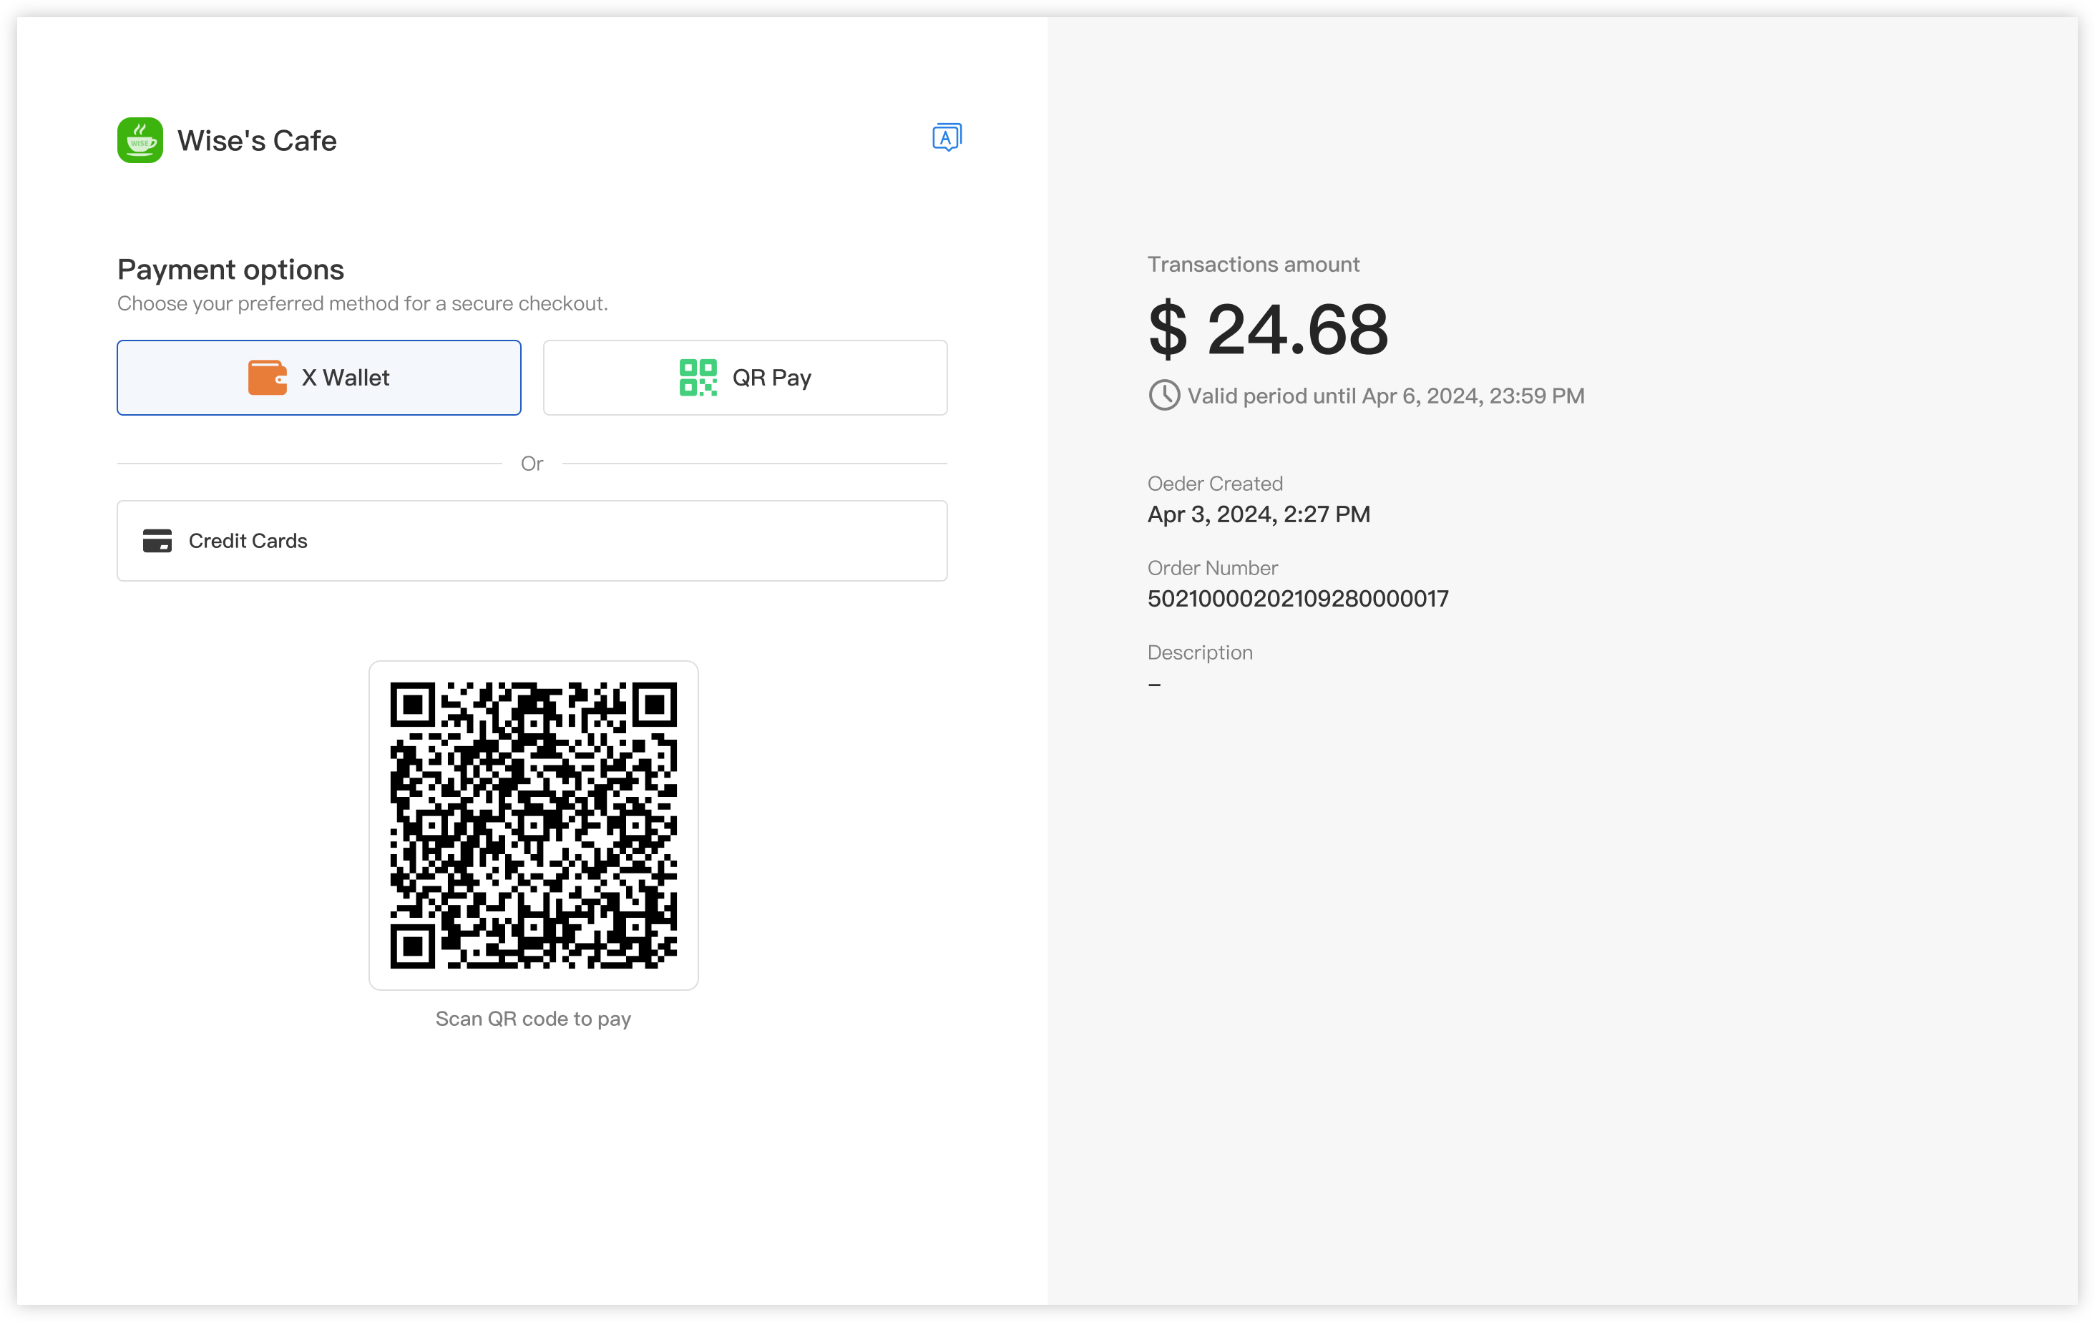Click the QR code image
This screenshot has height=1322, width=2095.
[x=533, y=826]
